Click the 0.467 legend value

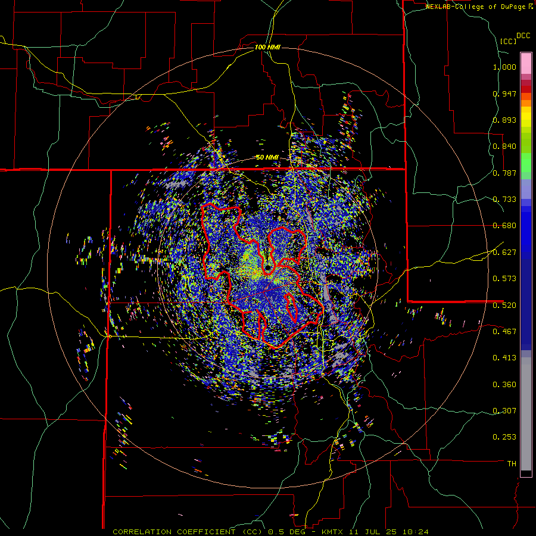504,332
